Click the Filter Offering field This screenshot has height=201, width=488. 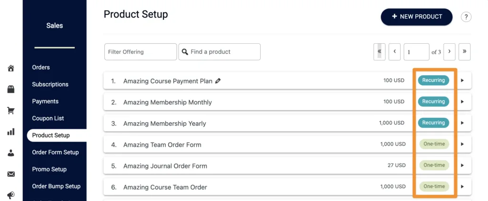coord(141,52)
